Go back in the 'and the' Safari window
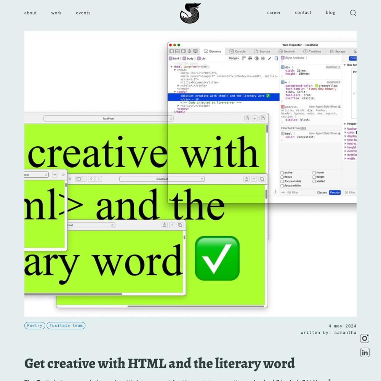 (91, 179)
